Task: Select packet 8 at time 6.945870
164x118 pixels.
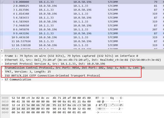Action: [82, 30]
